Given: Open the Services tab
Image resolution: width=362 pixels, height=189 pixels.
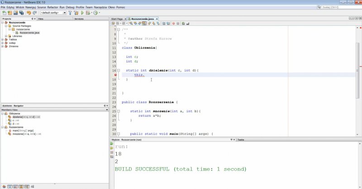Looking at the screenshot, I should pyautogui.click(x=79, y=19).
